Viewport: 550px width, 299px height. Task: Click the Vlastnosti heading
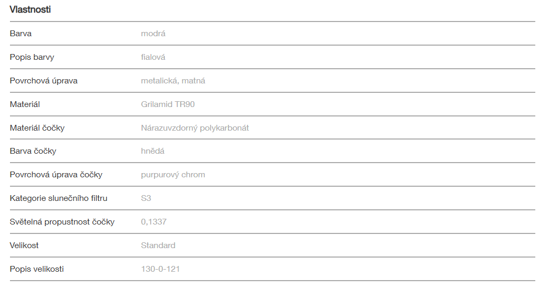point(30,9)
